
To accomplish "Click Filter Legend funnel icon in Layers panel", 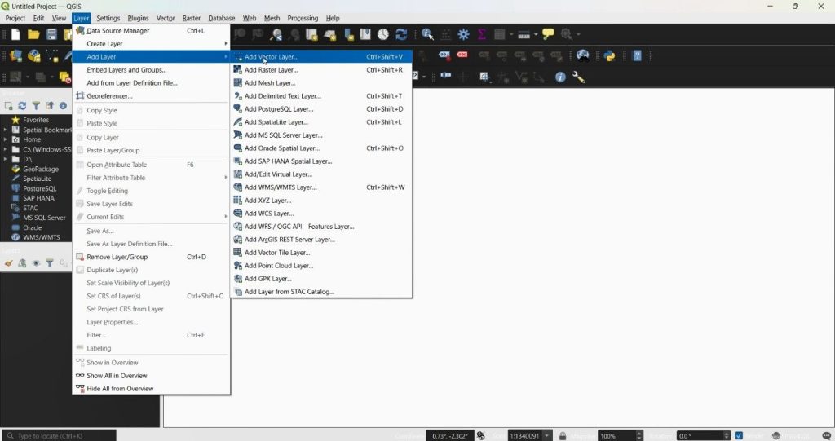I will pyautogui.click(x=50, y=263).
